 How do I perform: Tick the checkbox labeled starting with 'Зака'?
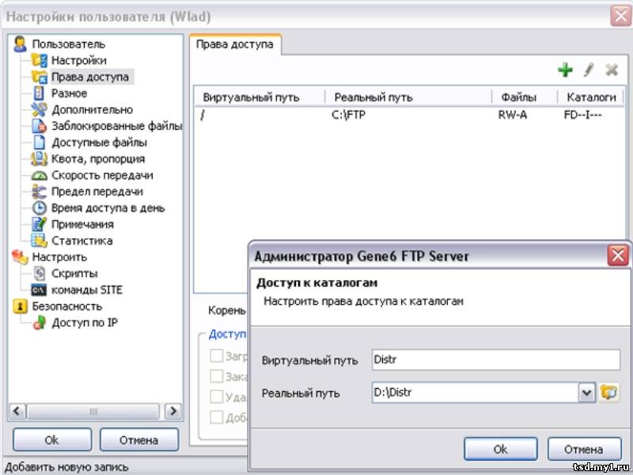tap(216, 376)
